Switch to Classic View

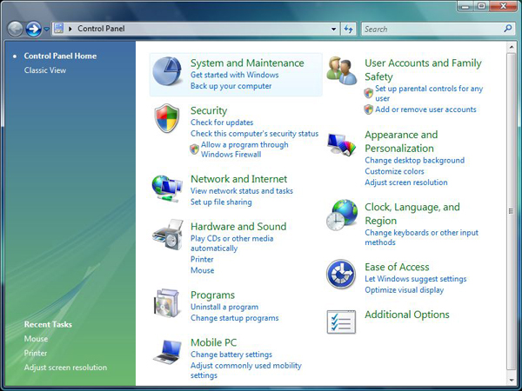coord(44,70)
